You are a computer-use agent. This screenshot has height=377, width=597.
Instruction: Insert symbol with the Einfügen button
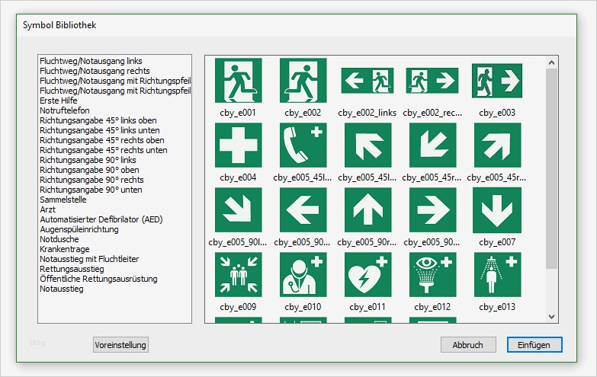point(534,345)
